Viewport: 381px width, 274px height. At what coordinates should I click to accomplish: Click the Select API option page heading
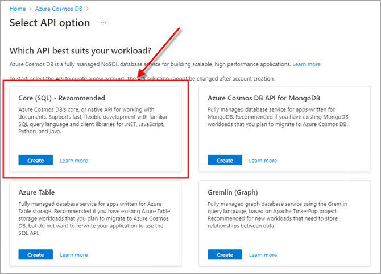[50, 23]
